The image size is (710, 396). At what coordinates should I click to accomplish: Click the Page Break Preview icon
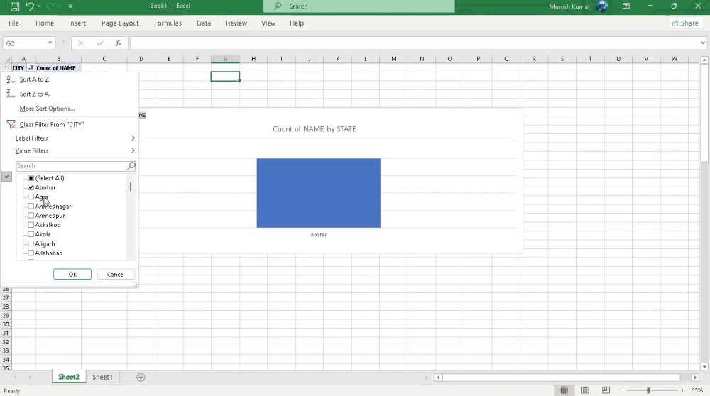[606, 390]
